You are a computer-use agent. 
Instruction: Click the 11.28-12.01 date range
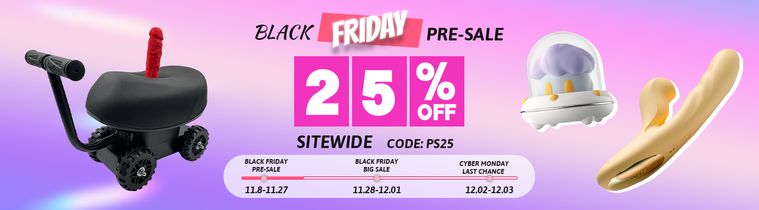click(376, 190)
